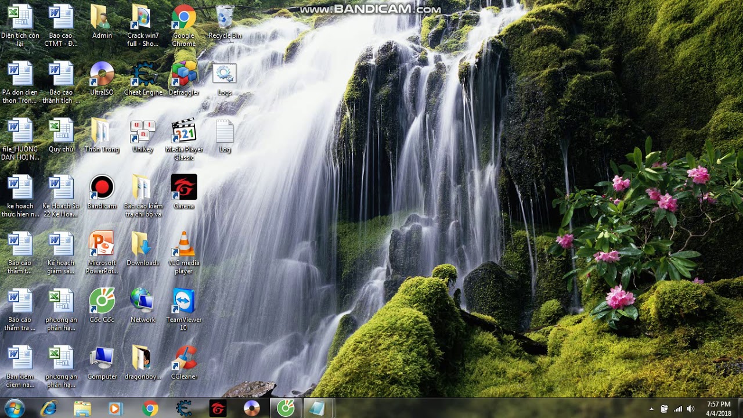Select file HUONG DAN HOI Word document
The width and height of the screenshot is (743, 418).
tap(20, 140)
